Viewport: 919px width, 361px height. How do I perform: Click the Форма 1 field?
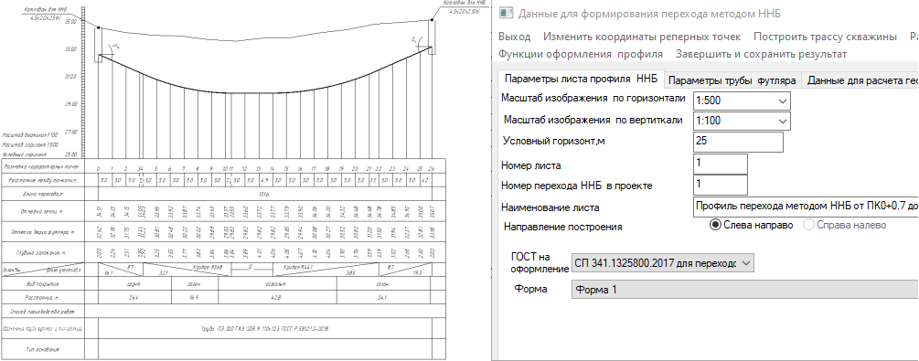(744, 290)
